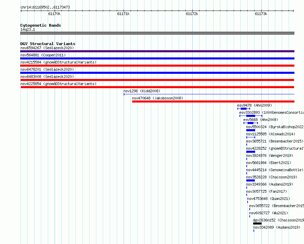Click the nsv4228252 blue variant bar

coord(251,152)
